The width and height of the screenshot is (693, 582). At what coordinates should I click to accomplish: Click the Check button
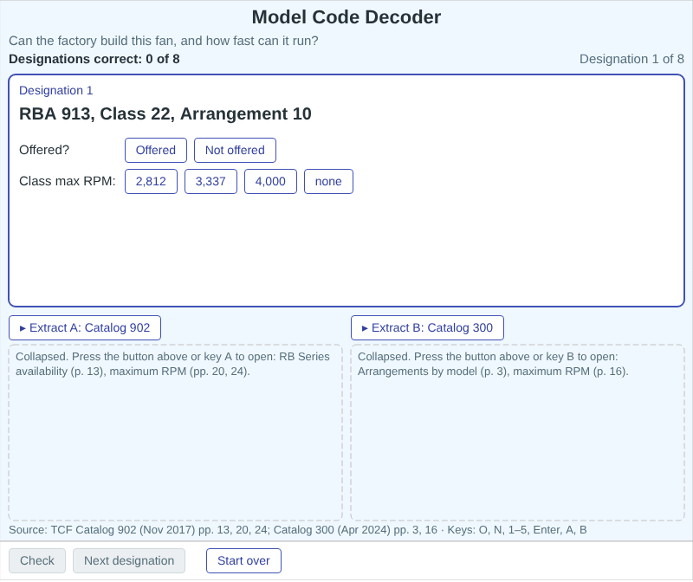[37, 561]
